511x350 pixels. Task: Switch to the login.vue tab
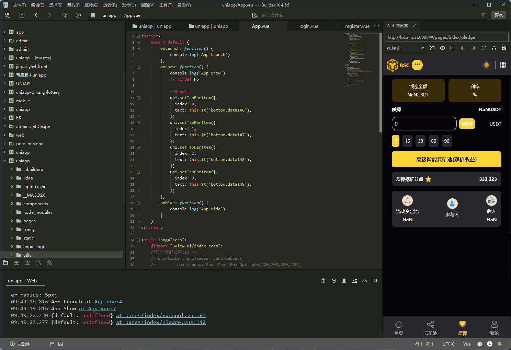coord(309,26)
